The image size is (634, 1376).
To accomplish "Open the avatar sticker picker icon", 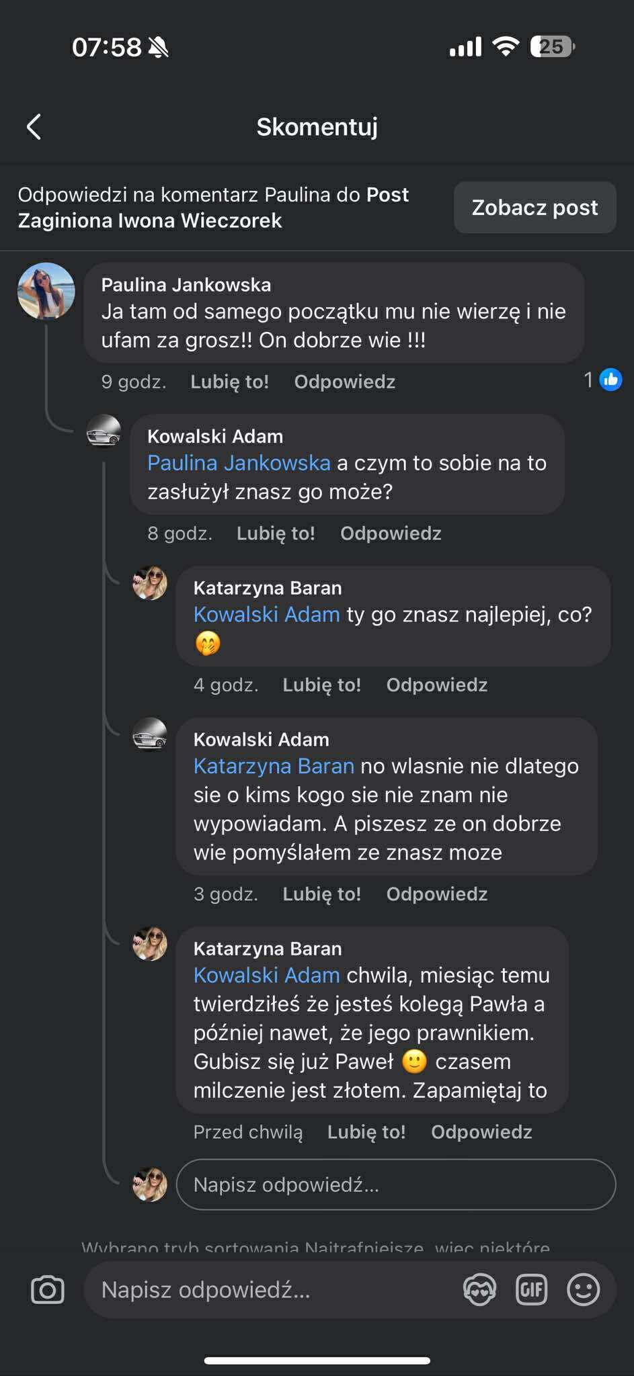I will [x=479, y=1289].
